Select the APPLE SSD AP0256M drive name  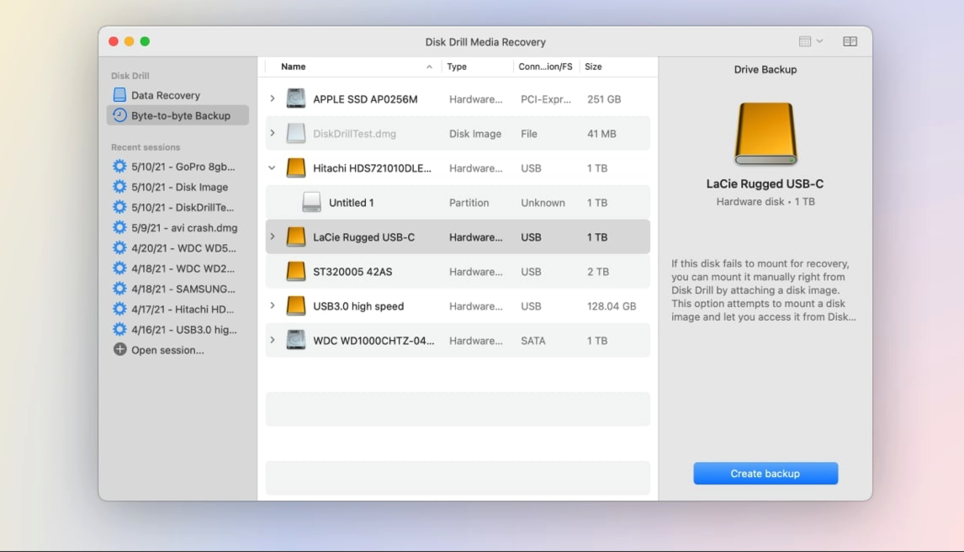pyautogui.click(x=365, y=99)
